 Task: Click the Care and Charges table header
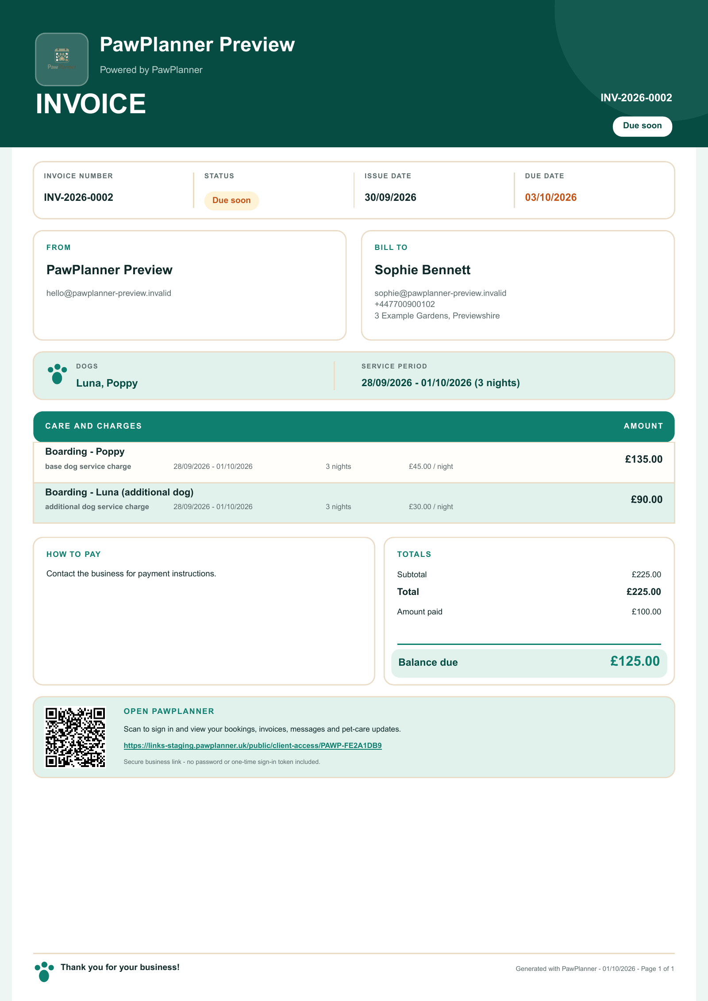pyautogui.click(x=354, y=426)
